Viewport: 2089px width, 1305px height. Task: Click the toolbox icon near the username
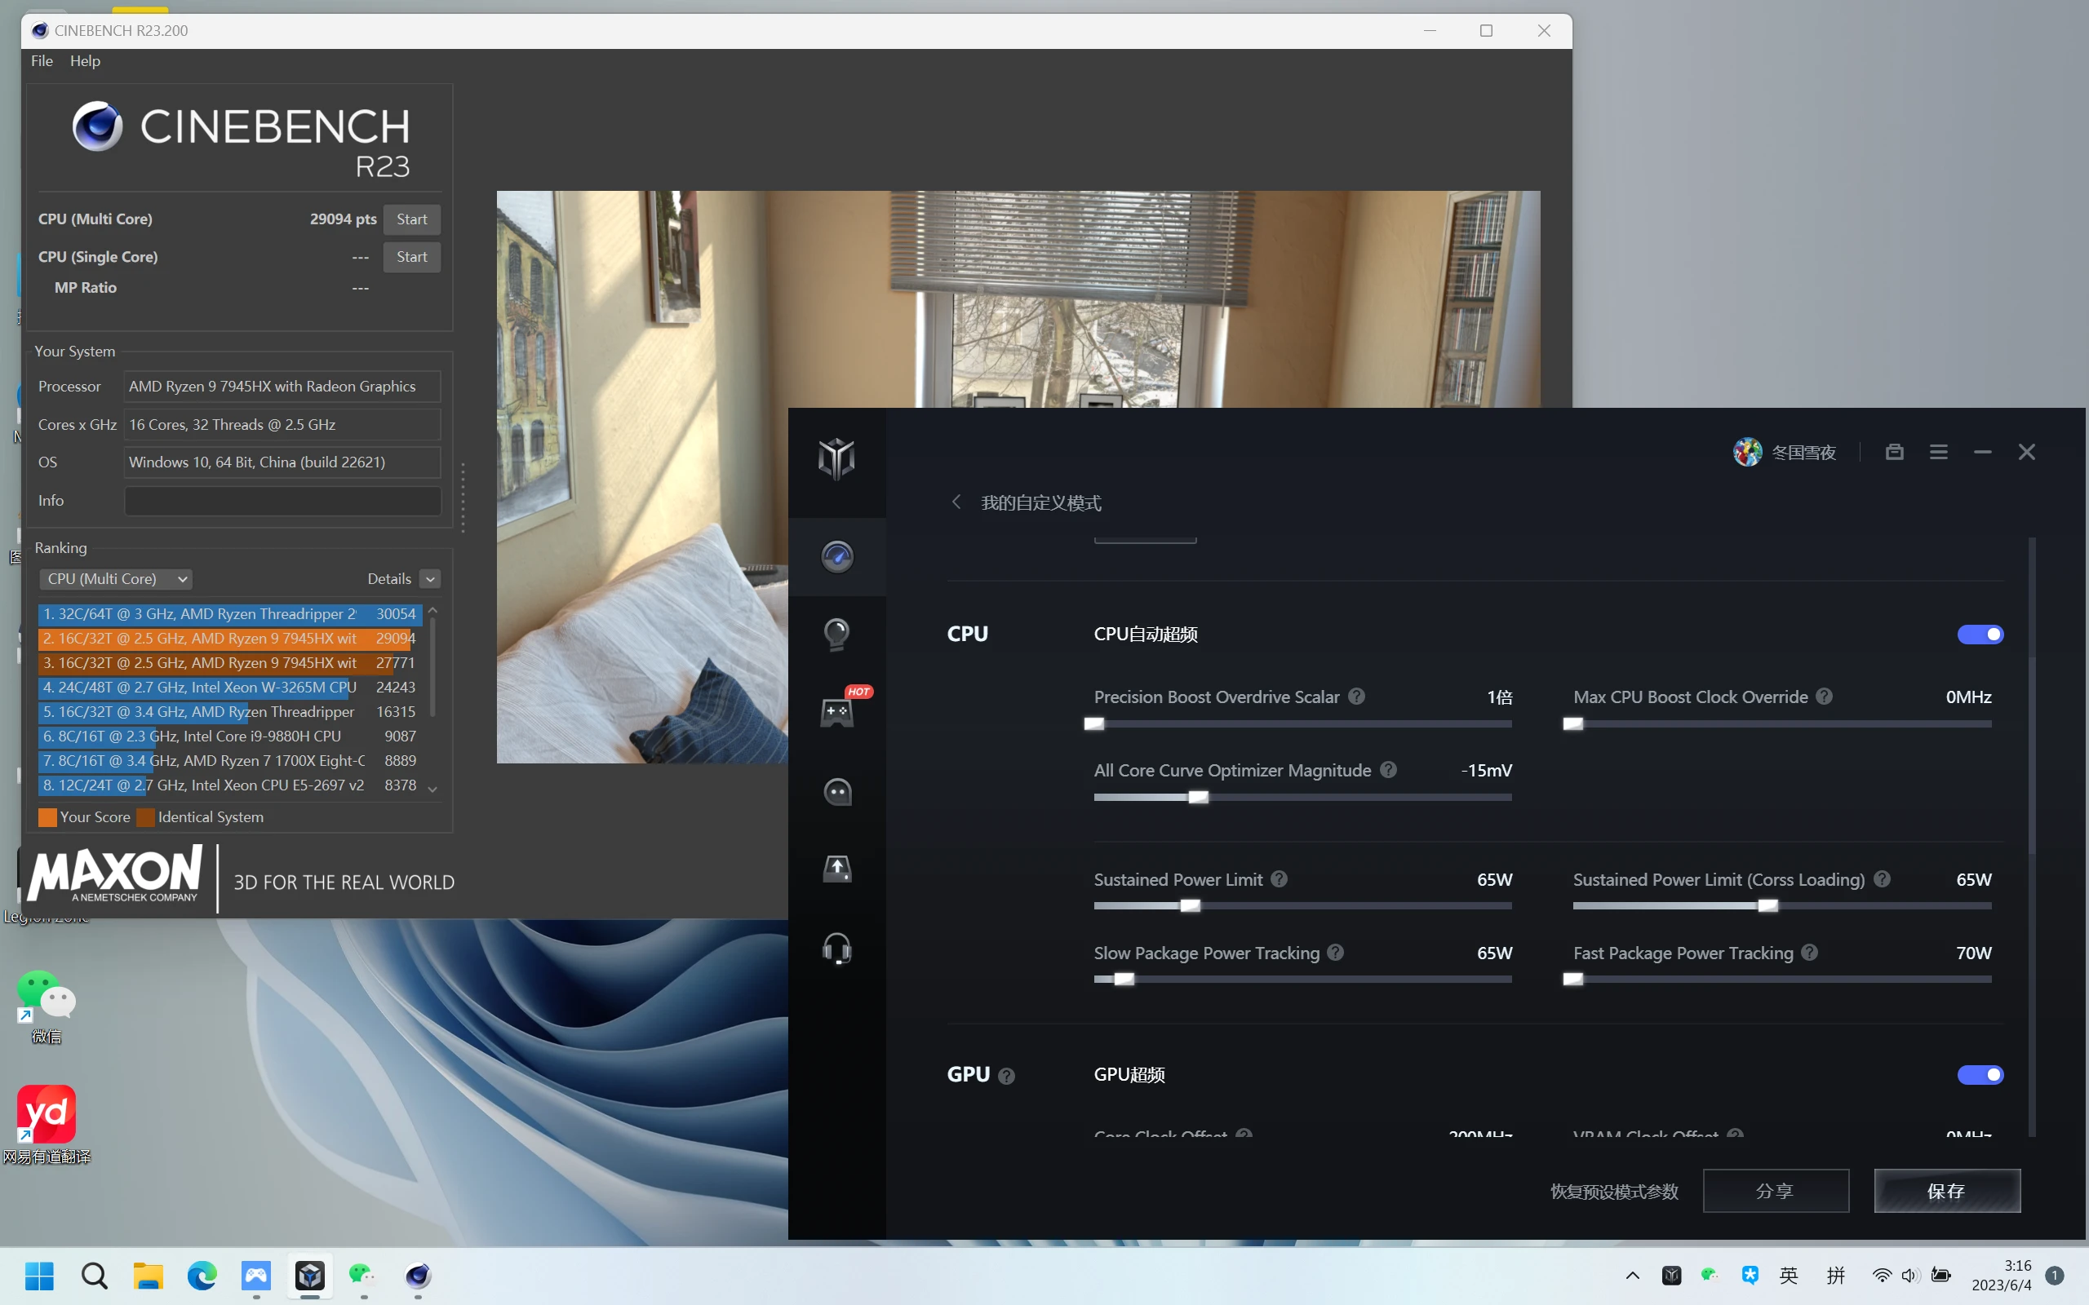click(1894, 452)
